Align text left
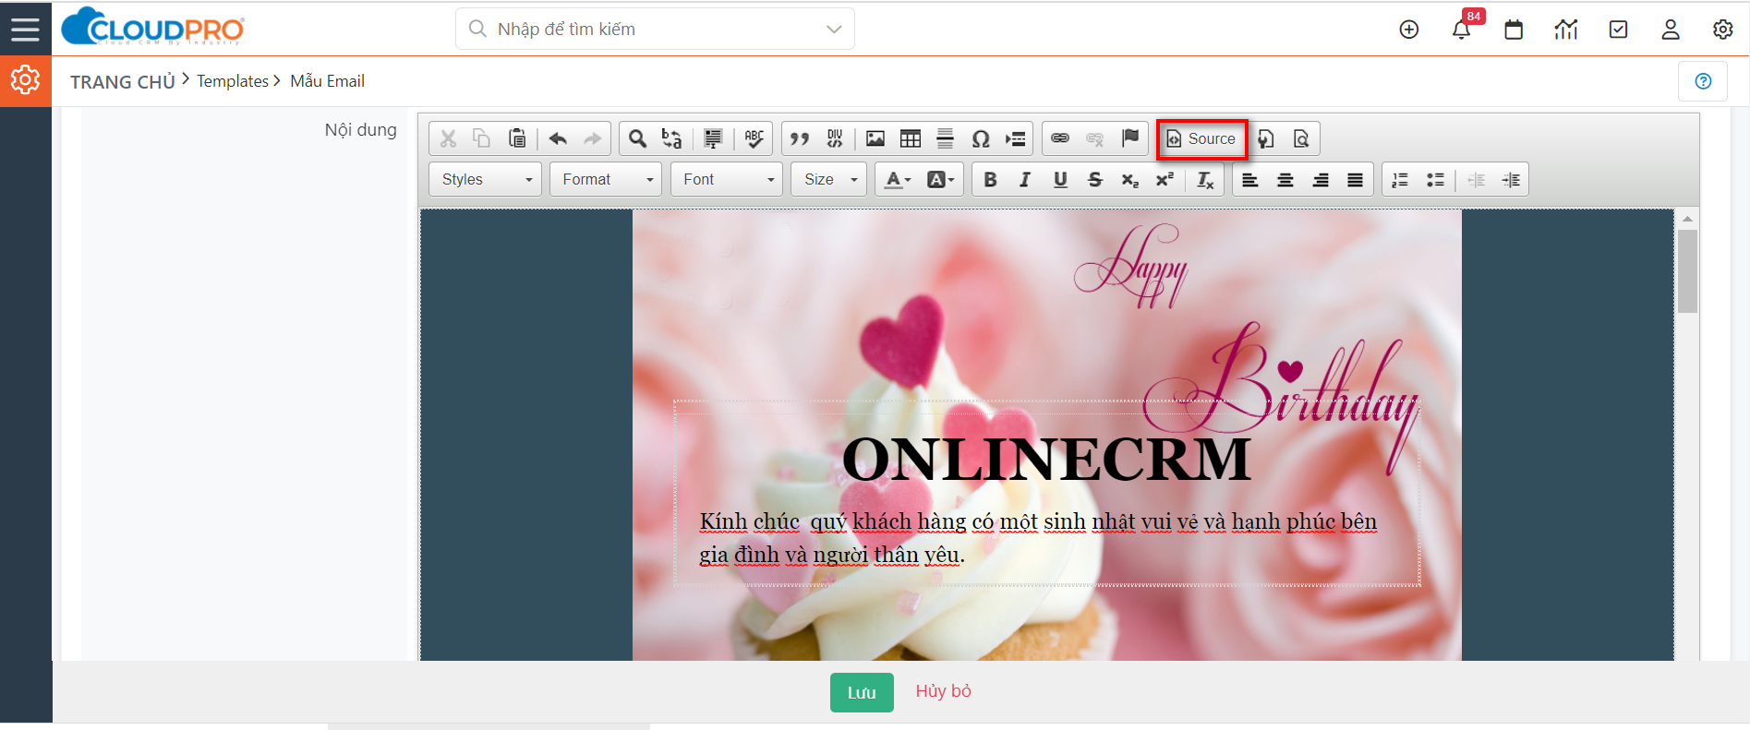Image resolution: width=1750 pixels, height=730 pixels. [1249, 179]
